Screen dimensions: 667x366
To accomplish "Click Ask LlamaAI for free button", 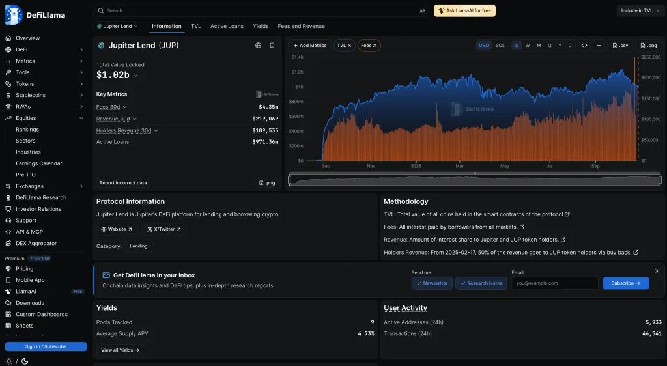I will (x=464, y=10).
